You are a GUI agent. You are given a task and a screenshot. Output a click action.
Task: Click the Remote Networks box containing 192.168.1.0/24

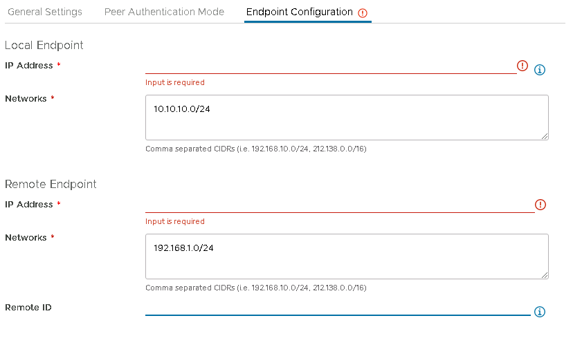[346, 257]
